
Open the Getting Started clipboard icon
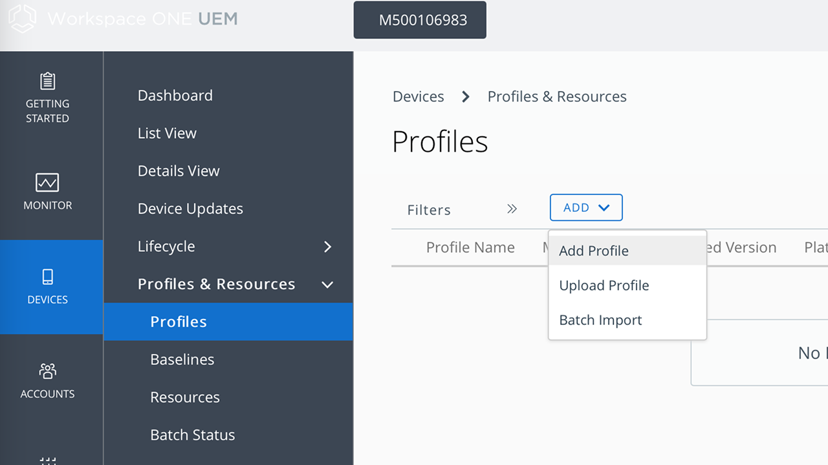(x=47, y=81)
